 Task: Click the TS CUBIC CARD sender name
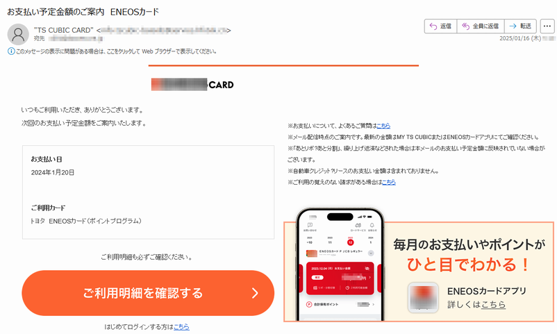point(64,30)
